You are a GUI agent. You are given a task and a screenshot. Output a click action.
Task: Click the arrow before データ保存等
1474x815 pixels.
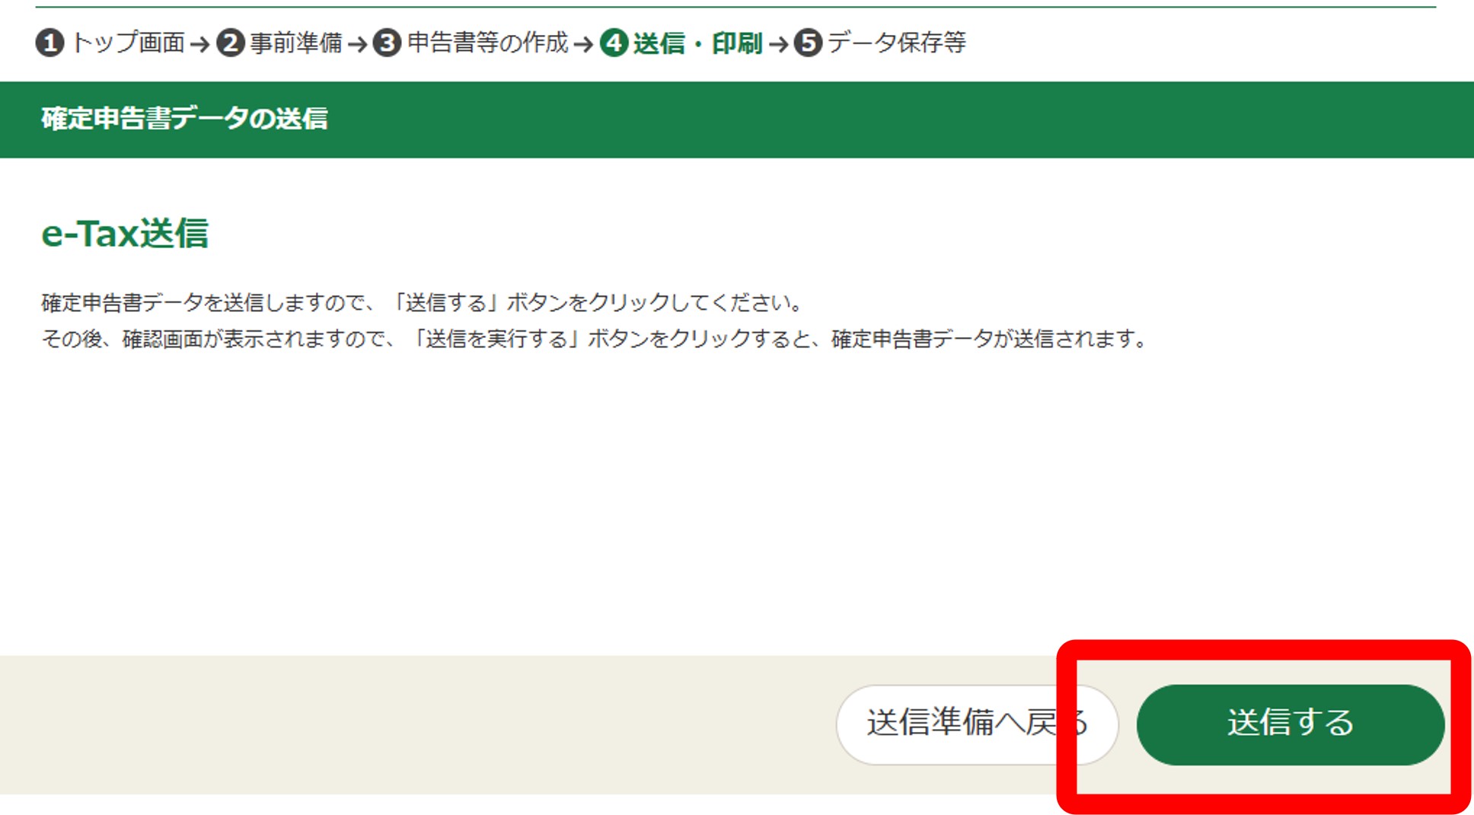point(778,44)
